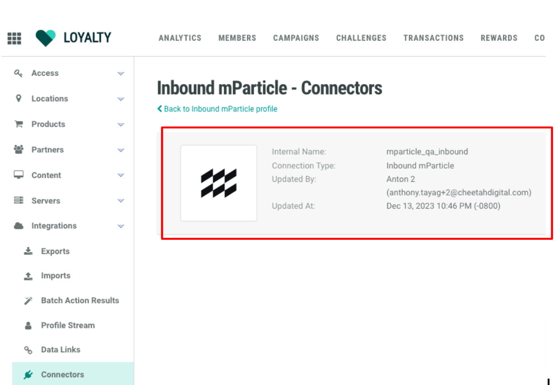Expand the Partners section chevron
560x385 pixels.
(121, 150)
